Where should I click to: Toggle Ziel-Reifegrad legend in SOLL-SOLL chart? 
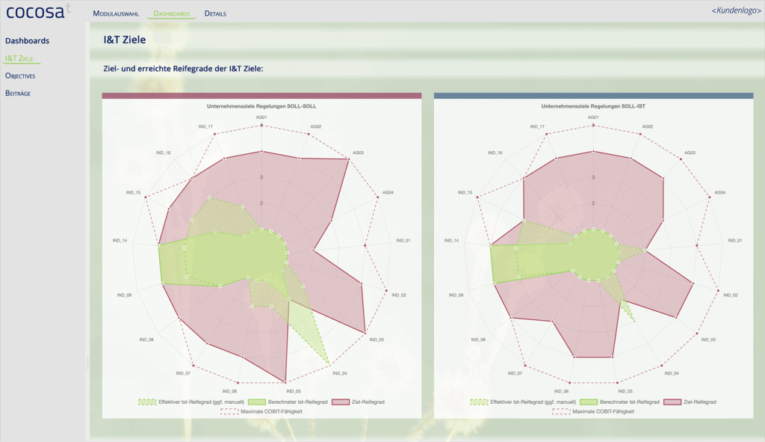[358, 402]
